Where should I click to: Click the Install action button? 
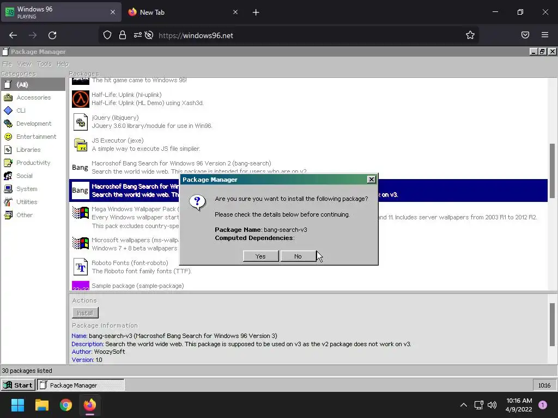pyautogui.click(x=85, y=313)
